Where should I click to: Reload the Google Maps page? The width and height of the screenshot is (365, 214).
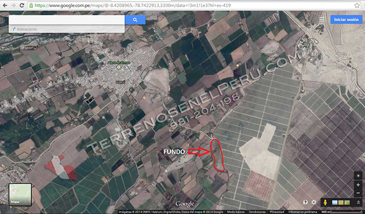coord(22,5)
